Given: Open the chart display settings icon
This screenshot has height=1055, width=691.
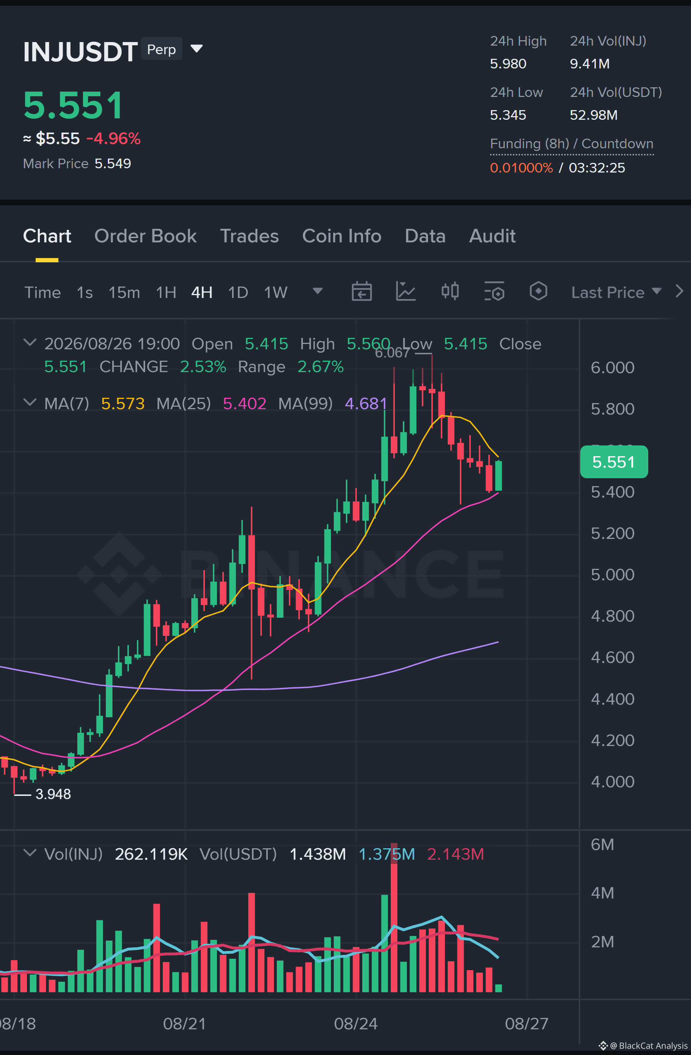Looking at the screenshot, I should [x=494, y=292].
